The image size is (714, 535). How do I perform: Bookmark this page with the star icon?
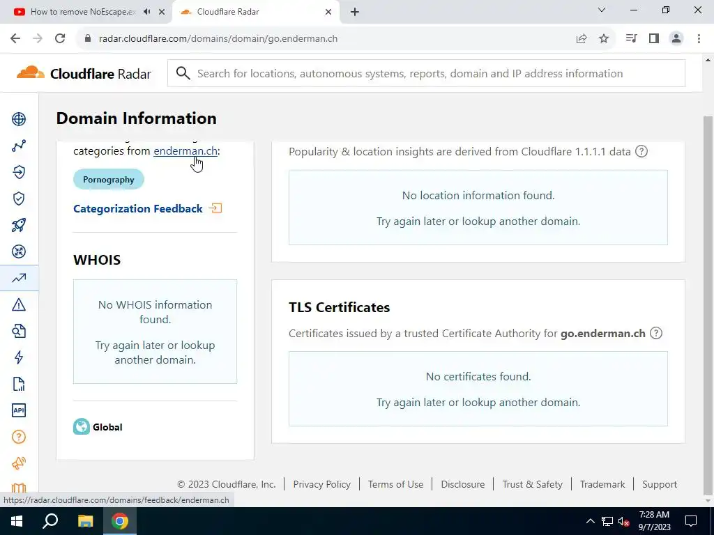(x=604, y=39)
